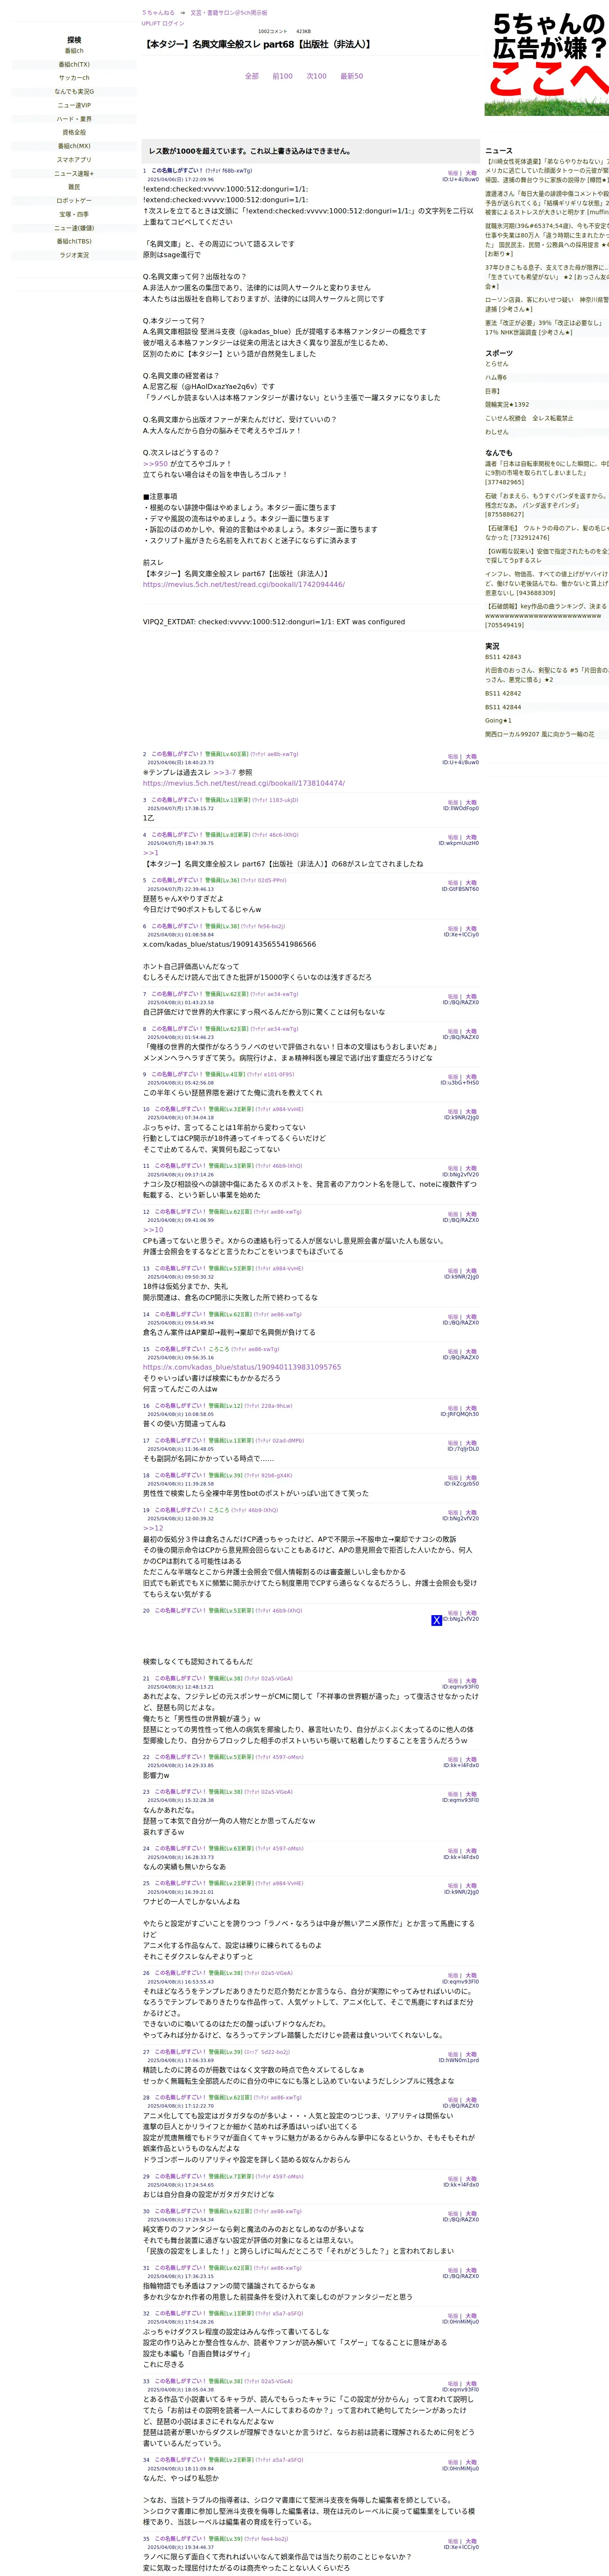609x2576 pixels.
Task: Click 大砲 link on post 24
Action: [x=471, y=1851]
